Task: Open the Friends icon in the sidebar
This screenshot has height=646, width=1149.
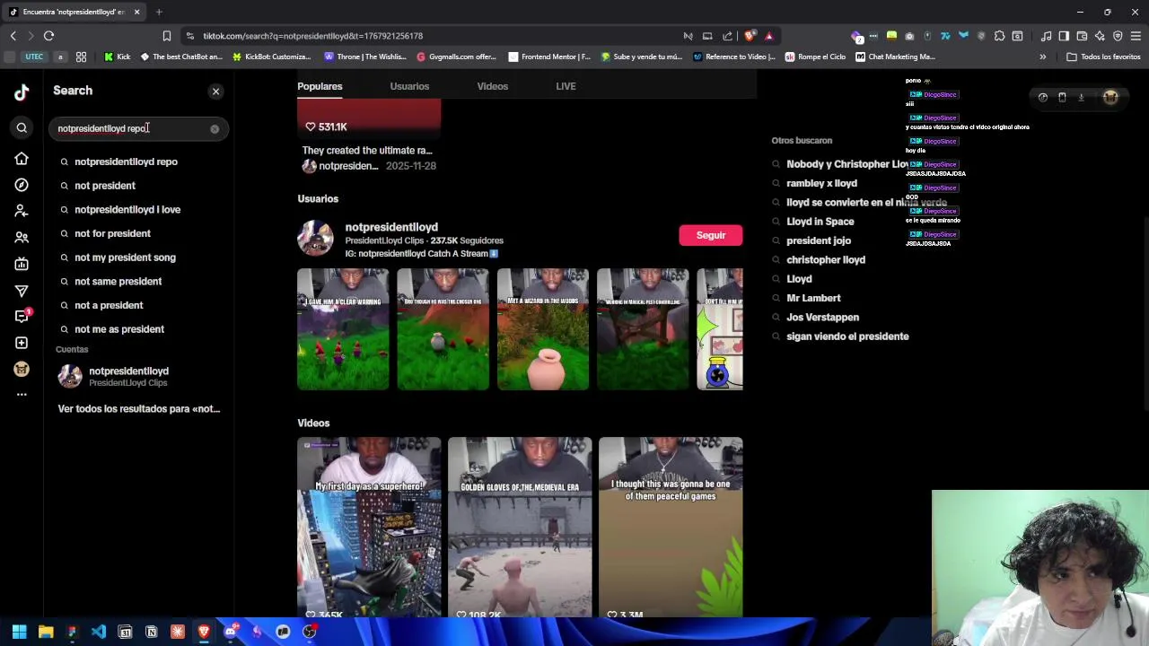Action: tap(22, 238)
